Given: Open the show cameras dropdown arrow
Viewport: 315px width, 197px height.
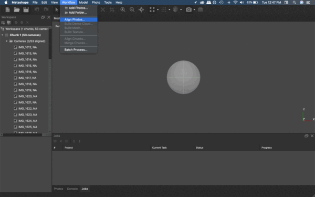Looking at the screenshot, I should pos(194,9).
